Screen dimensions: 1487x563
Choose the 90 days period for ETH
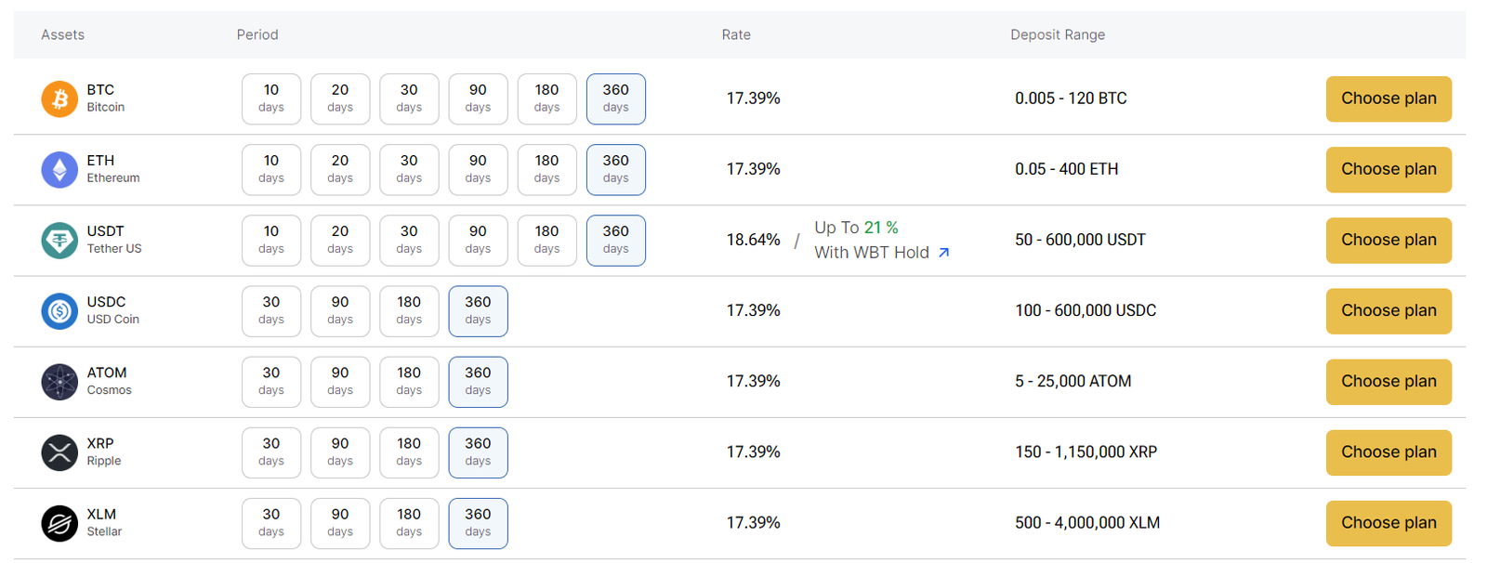478,169
